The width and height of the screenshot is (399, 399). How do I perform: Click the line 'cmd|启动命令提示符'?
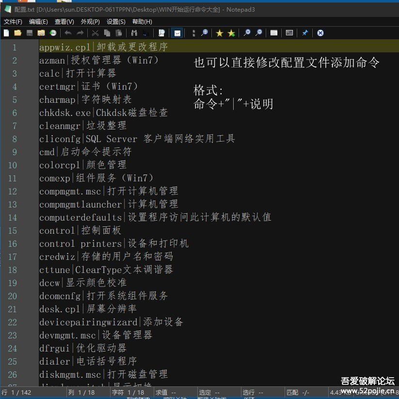85,152
